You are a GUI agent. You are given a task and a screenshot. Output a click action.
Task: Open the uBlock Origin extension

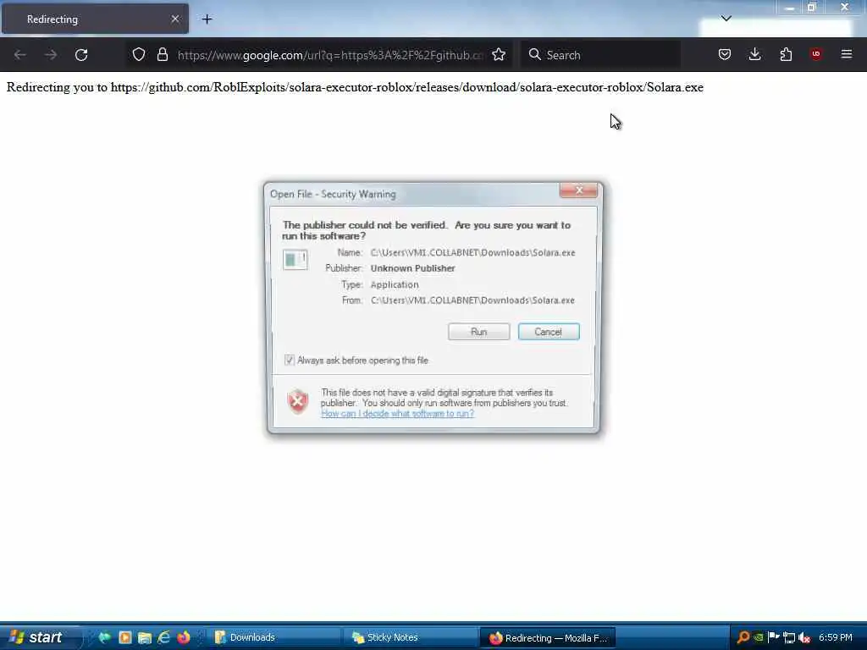pyautogui.click(x=816, y=54)
